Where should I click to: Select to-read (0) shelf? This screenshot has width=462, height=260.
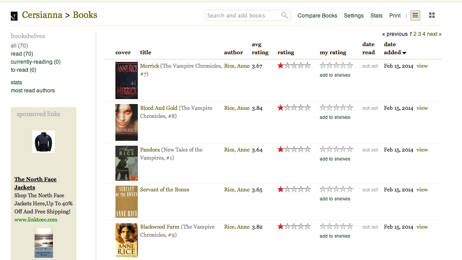23,70
